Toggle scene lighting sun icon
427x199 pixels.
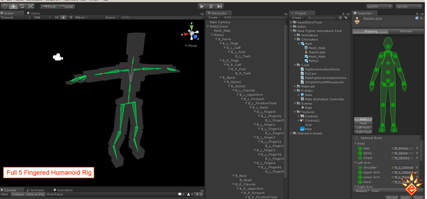(63, 18)
